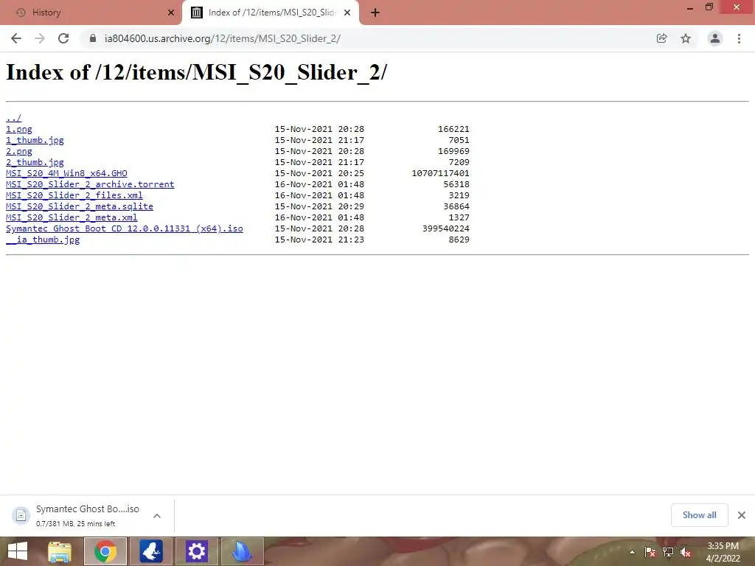Viewport: 755px width, 566px height.
Task: Open __ia_thumb.jpg link
Action: tap(43, 240)
